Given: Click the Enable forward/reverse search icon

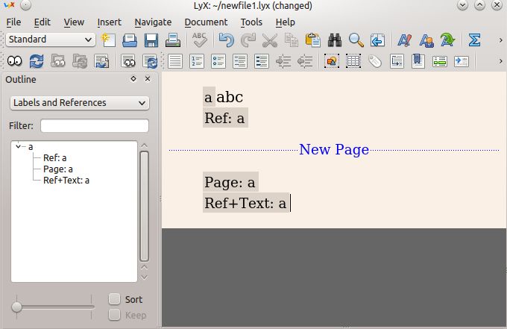Looking at the screenshot, I should (101, 61).
